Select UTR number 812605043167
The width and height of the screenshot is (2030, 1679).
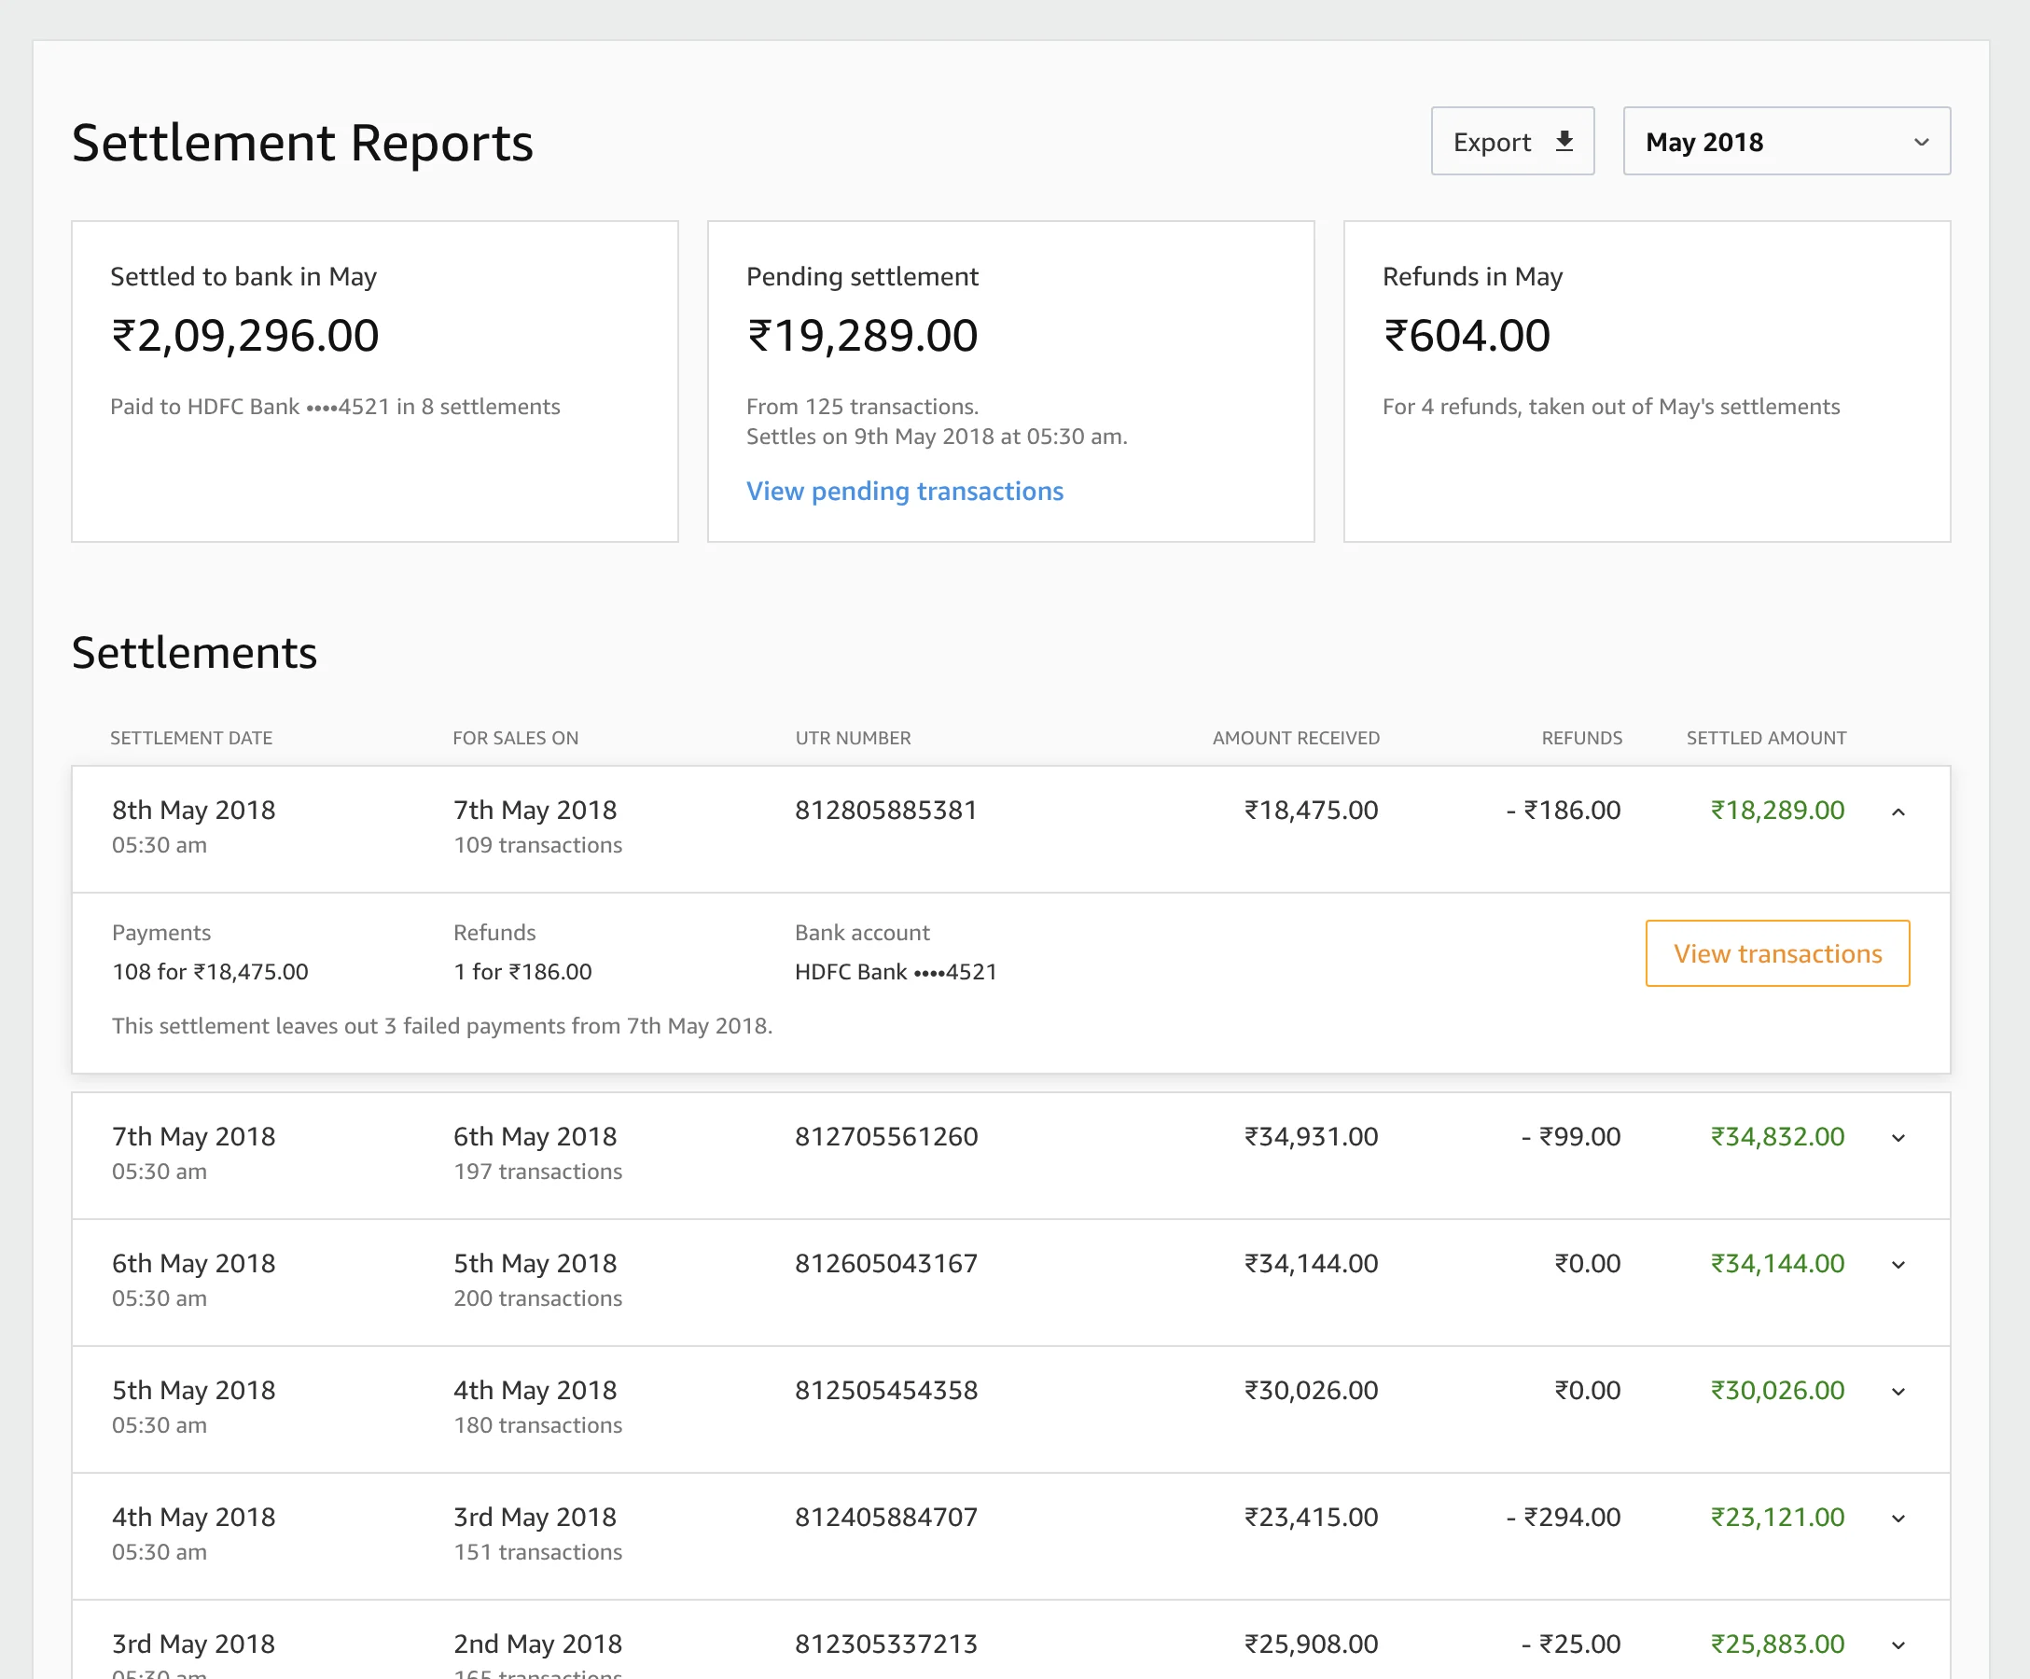click(x=885, y=1262)
